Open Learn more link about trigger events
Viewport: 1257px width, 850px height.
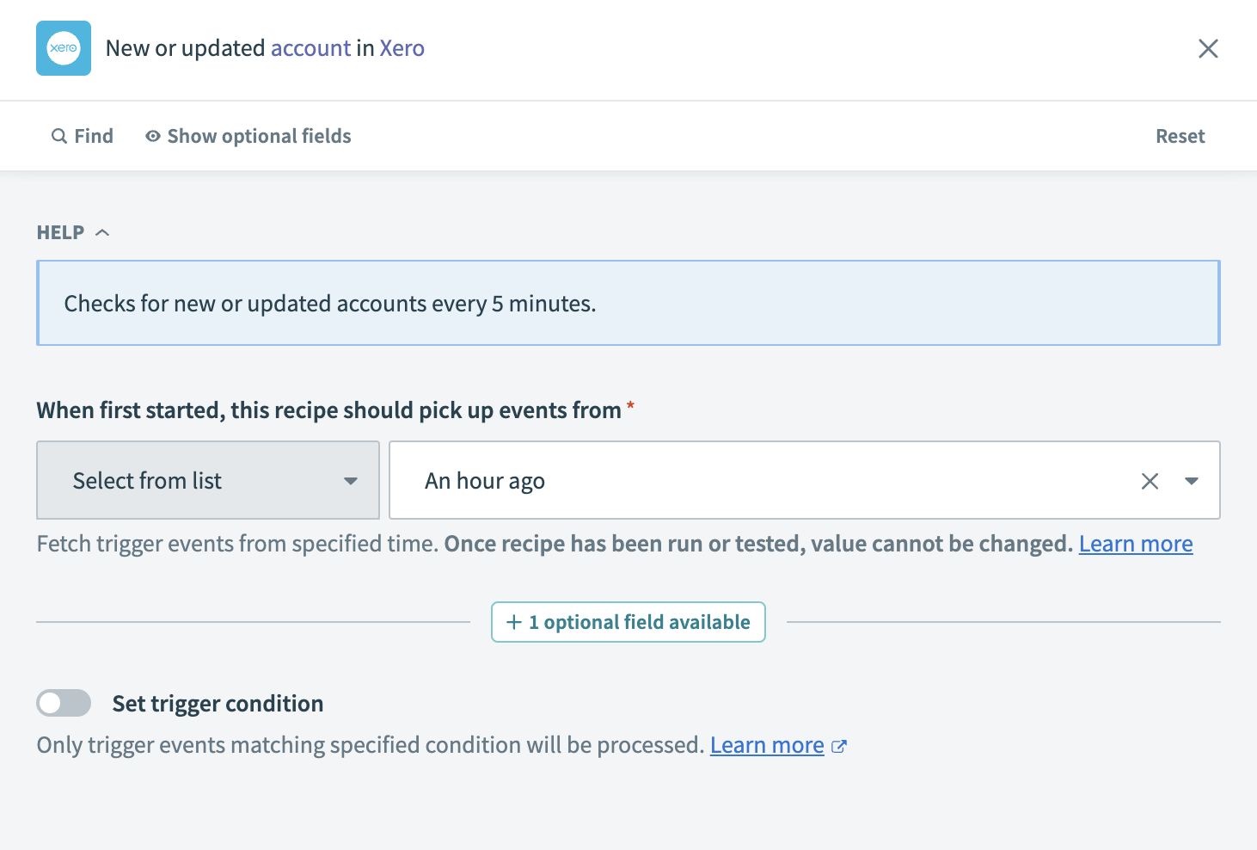point(1135,544)
